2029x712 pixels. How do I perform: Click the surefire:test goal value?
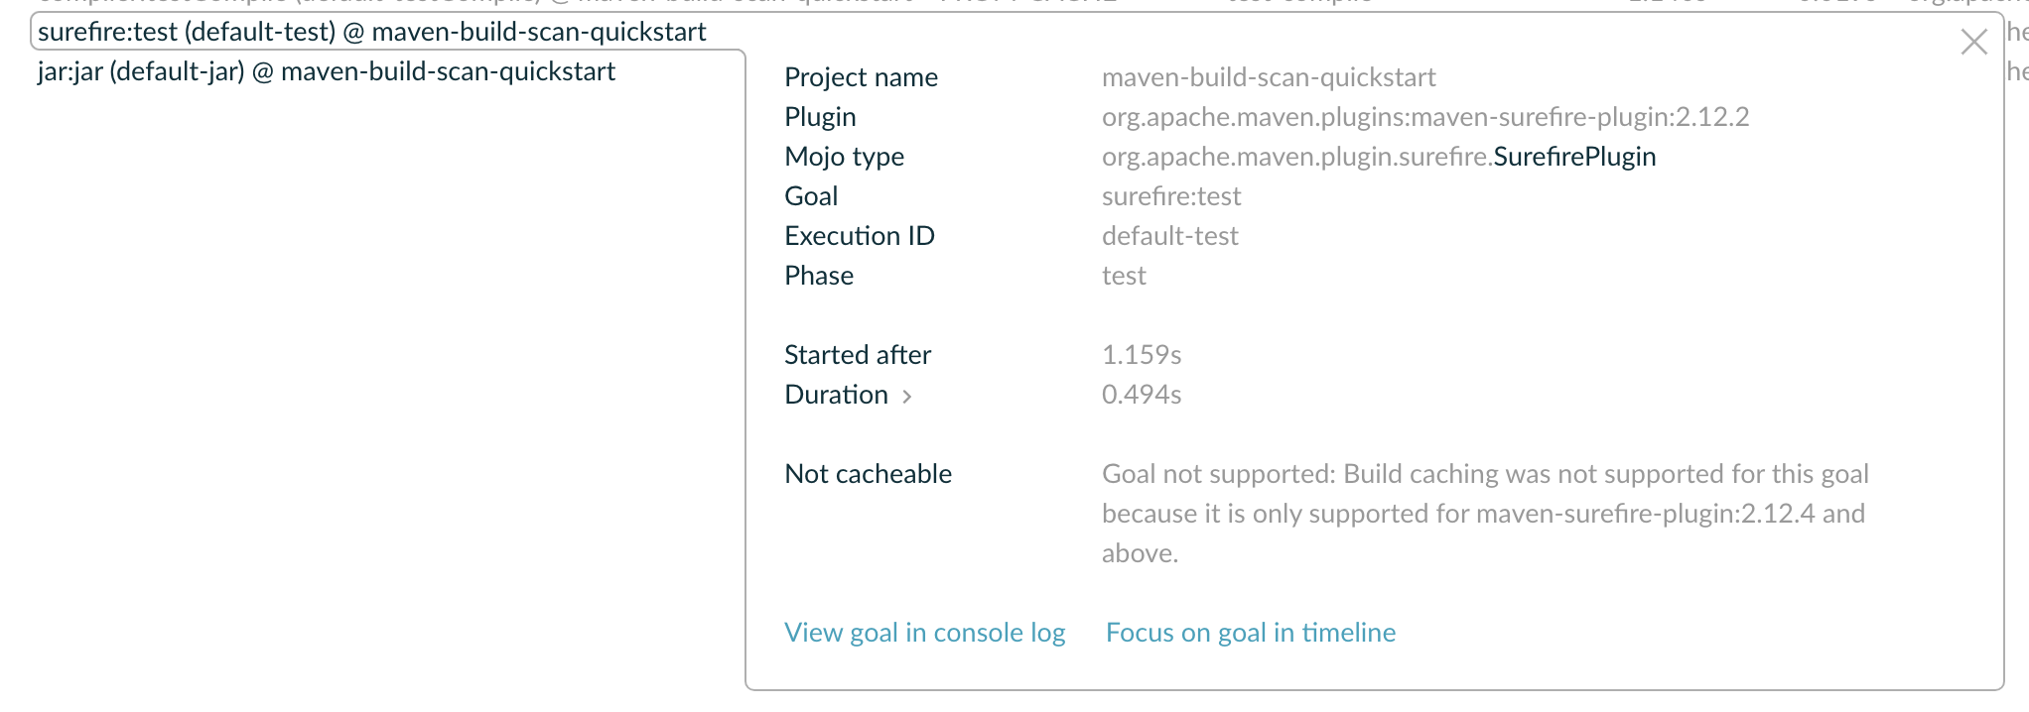[1171, 195]
